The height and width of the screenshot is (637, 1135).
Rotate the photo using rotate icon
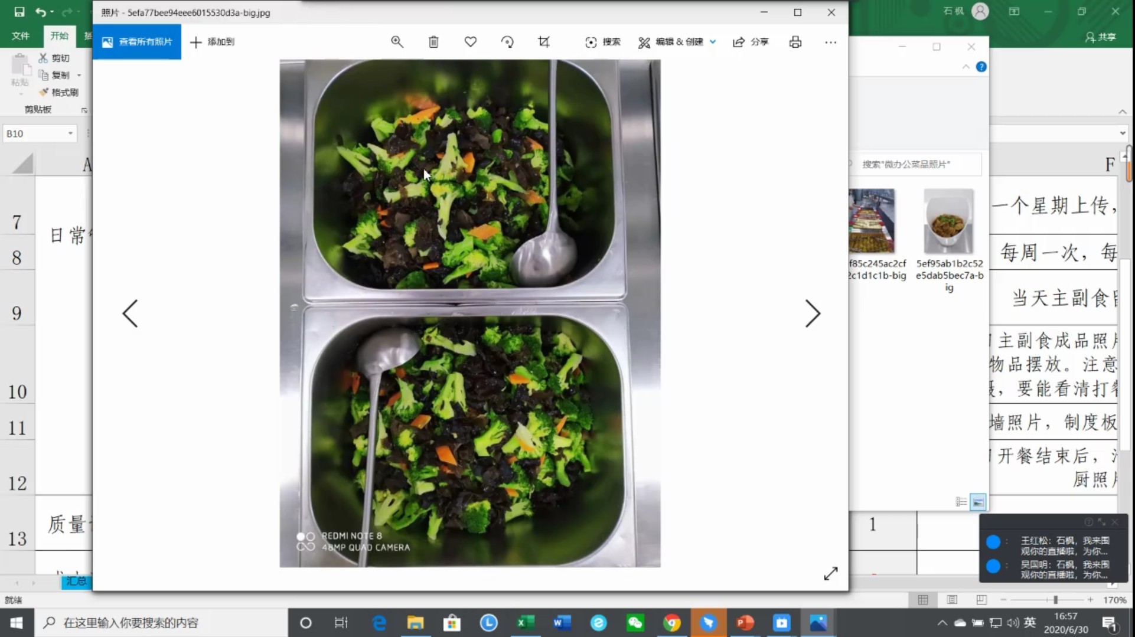(x=507, y=42)
